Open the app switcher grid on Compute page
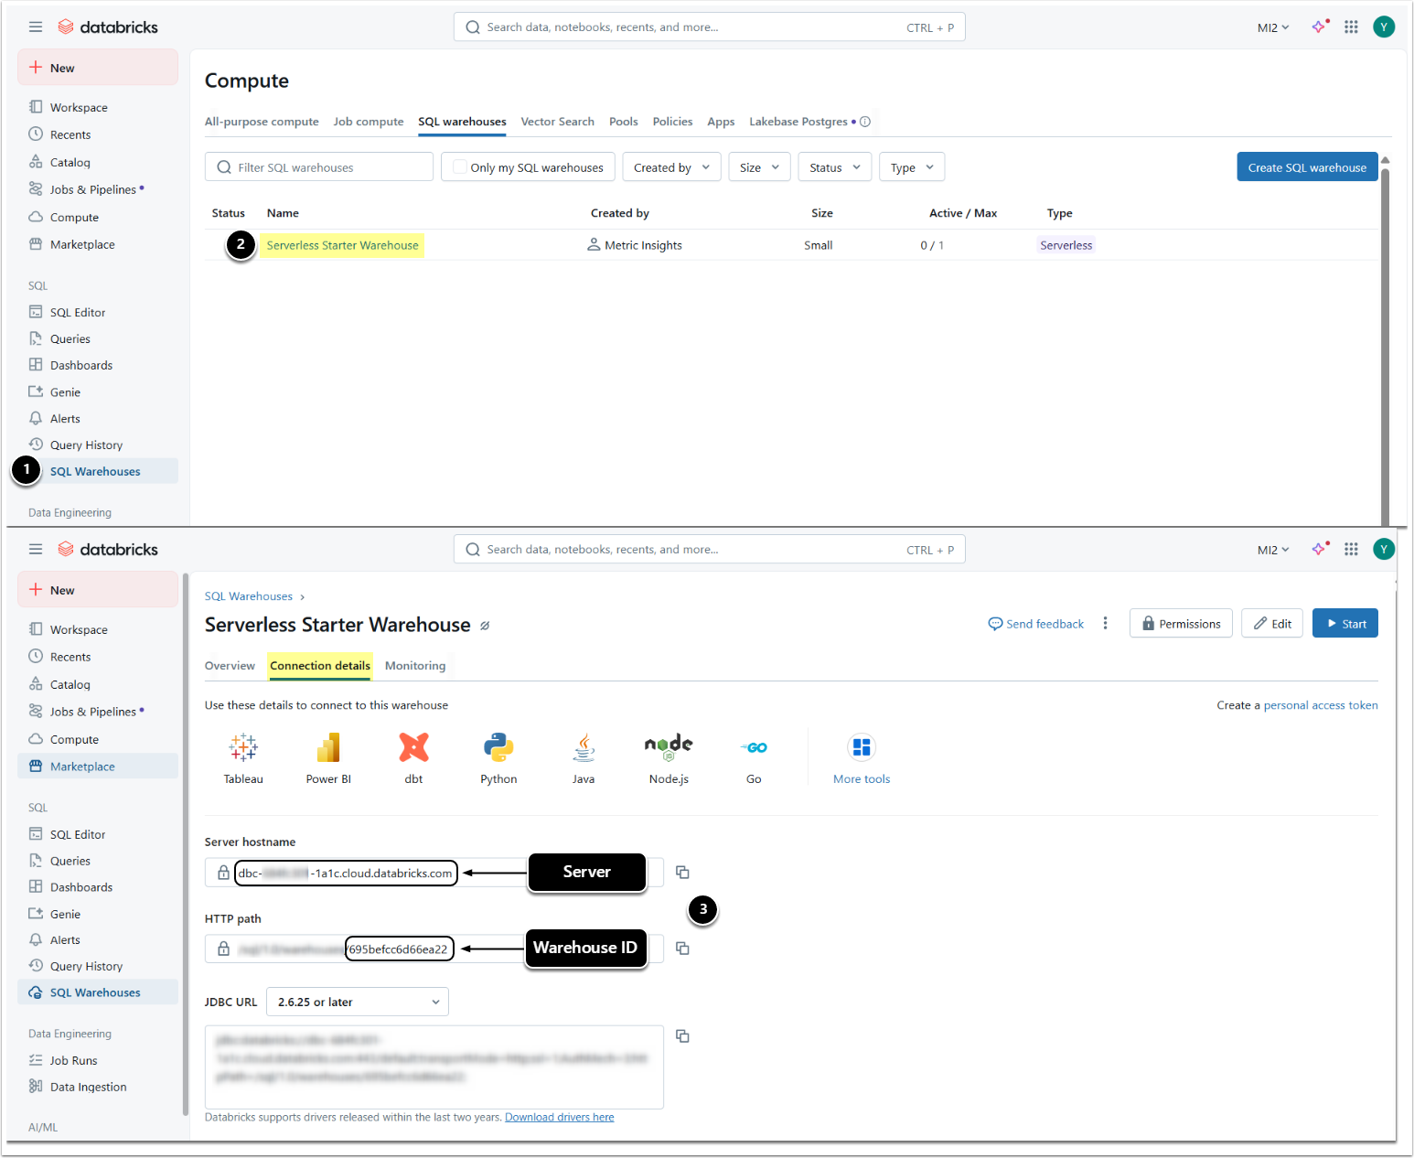 pyautogui.click(x=1351, y=27)
